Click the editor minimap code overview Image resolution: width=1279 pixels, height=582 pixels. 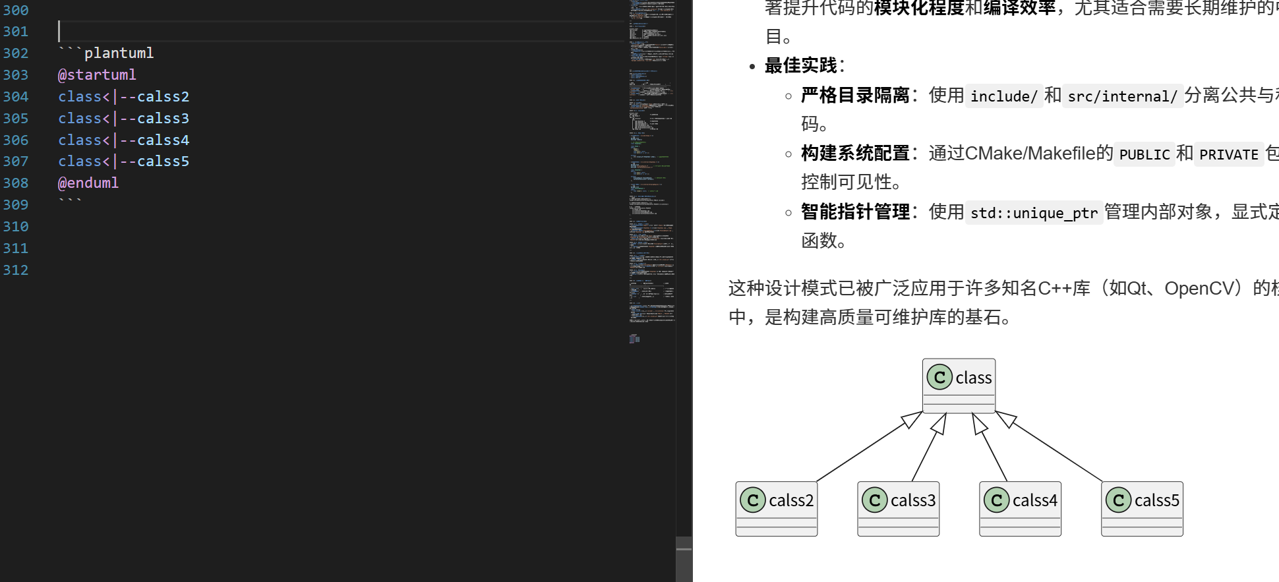651,171
